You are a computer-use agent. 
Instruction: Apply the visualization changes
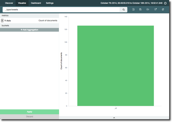coord(29,112)
